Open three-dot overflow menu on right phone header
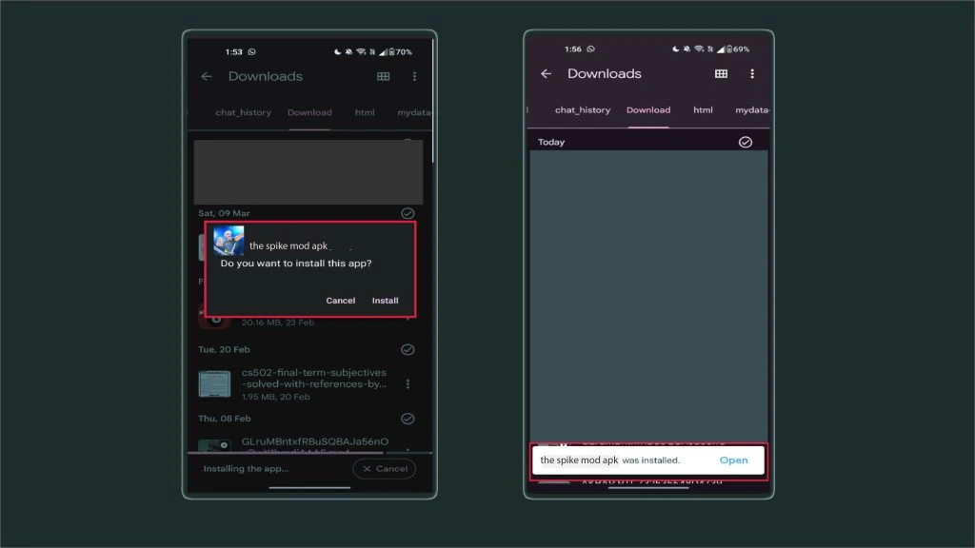The width and height of the screenshot is (975, 548). point(752,73)
